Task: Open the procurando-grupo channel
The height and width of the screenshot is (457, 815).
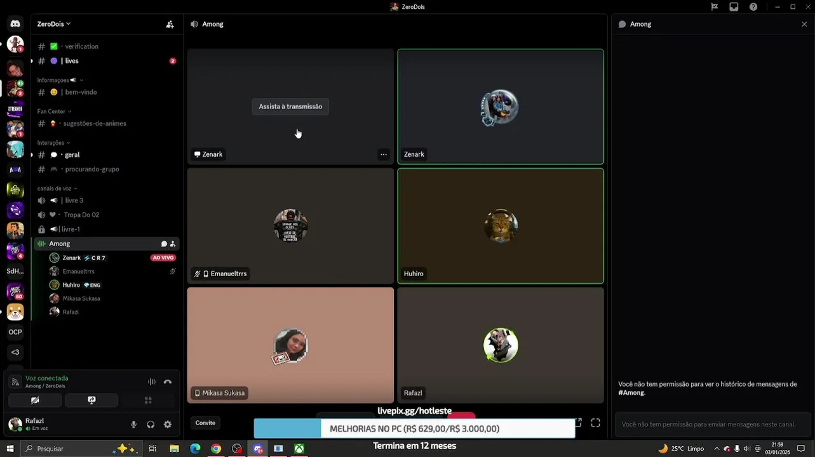Action: (106, 169)
